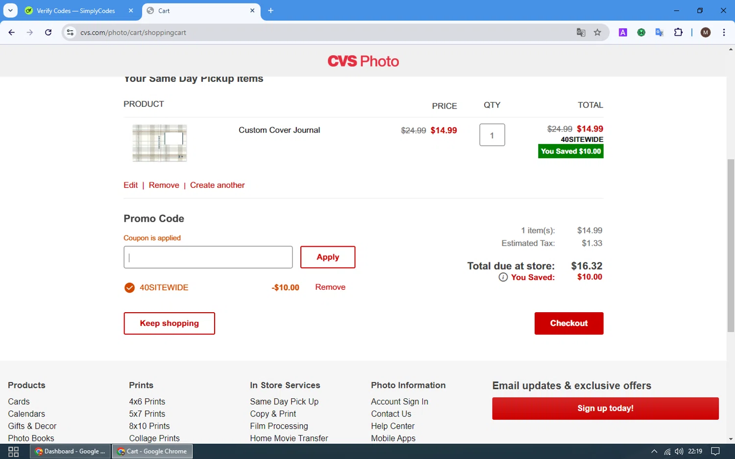735x459 pixels.
Task: Open the translate page icon in address bar
Action: 581,32
